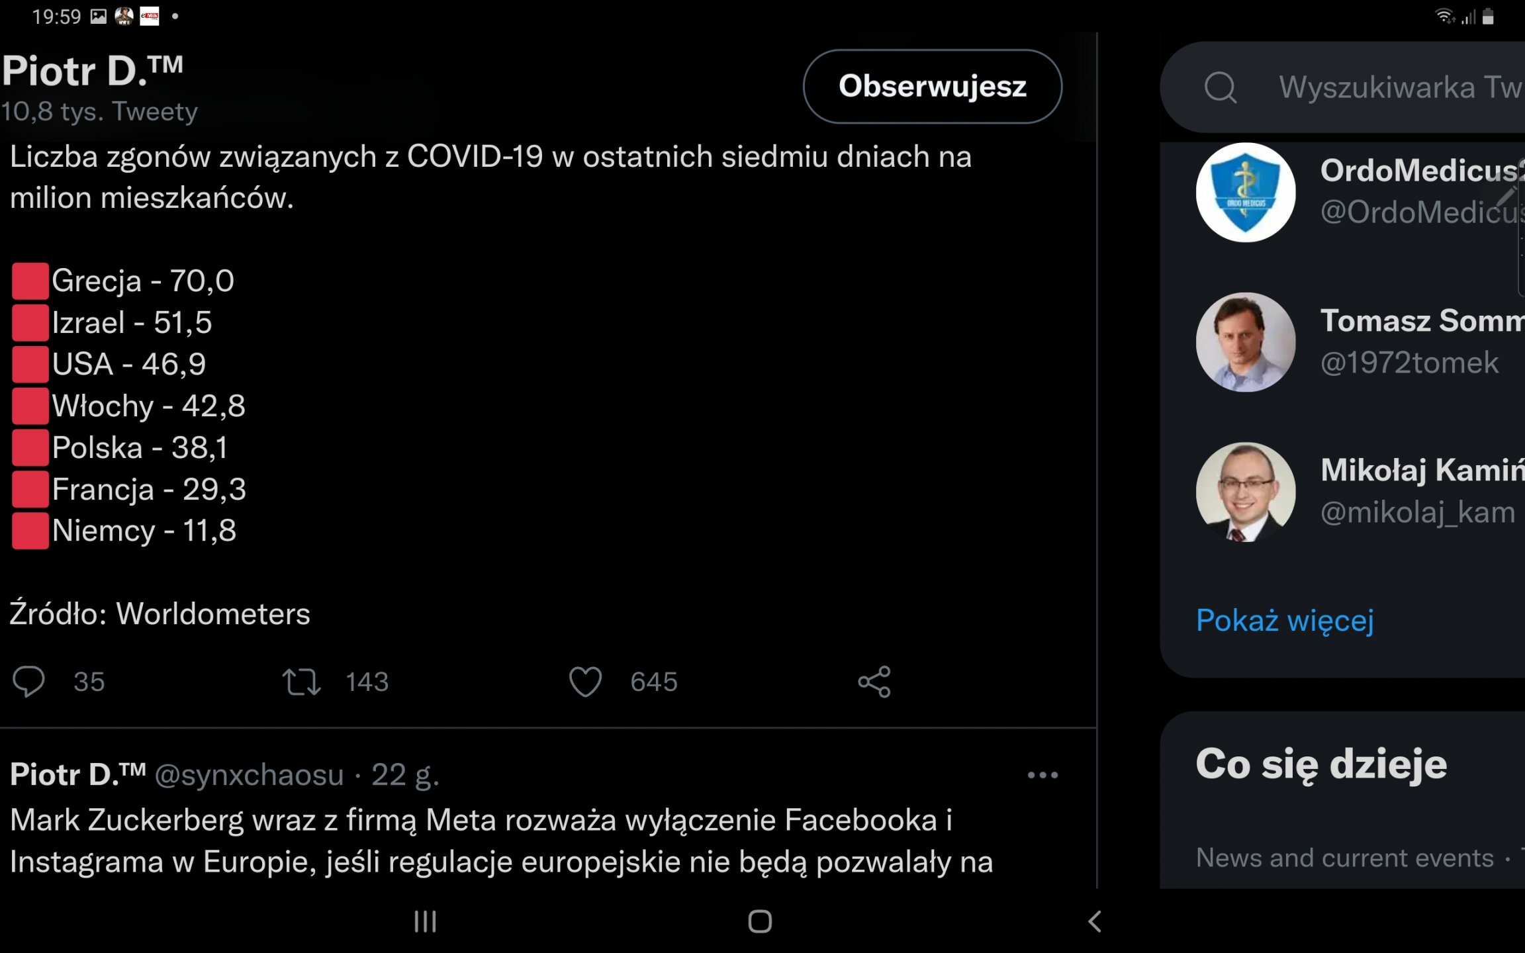Open Mikołaj Kamiński profile picture
Viewport: 1525px width, 953px height.
tap(1246, 492)
